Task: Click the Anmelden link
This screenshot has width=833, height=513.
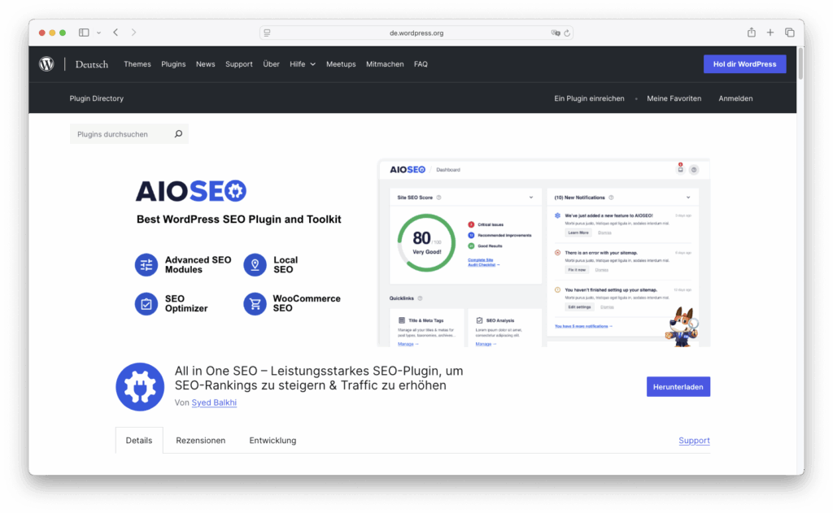Action: pos(735,98)
